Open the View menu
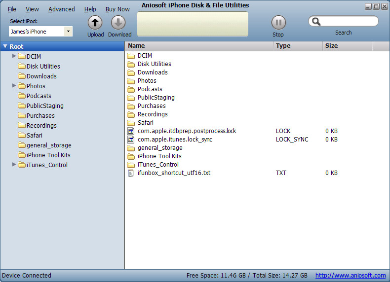The width and height of the screenshot is (390, 282). point(32,9)
